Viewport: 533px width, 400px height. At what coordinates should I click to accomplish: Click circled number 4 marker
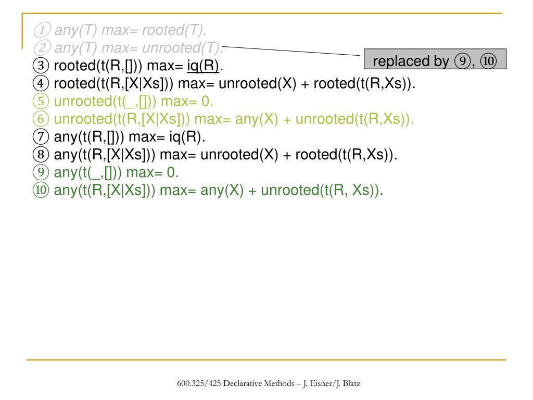point(41,83)
